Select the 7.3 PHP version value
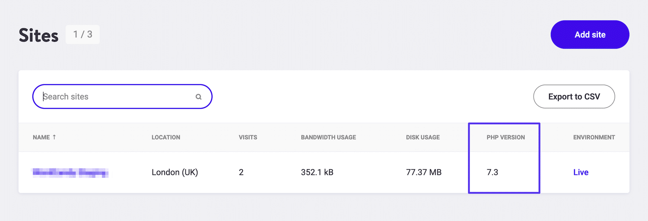 pyautogui.click(x=492, y=172)
